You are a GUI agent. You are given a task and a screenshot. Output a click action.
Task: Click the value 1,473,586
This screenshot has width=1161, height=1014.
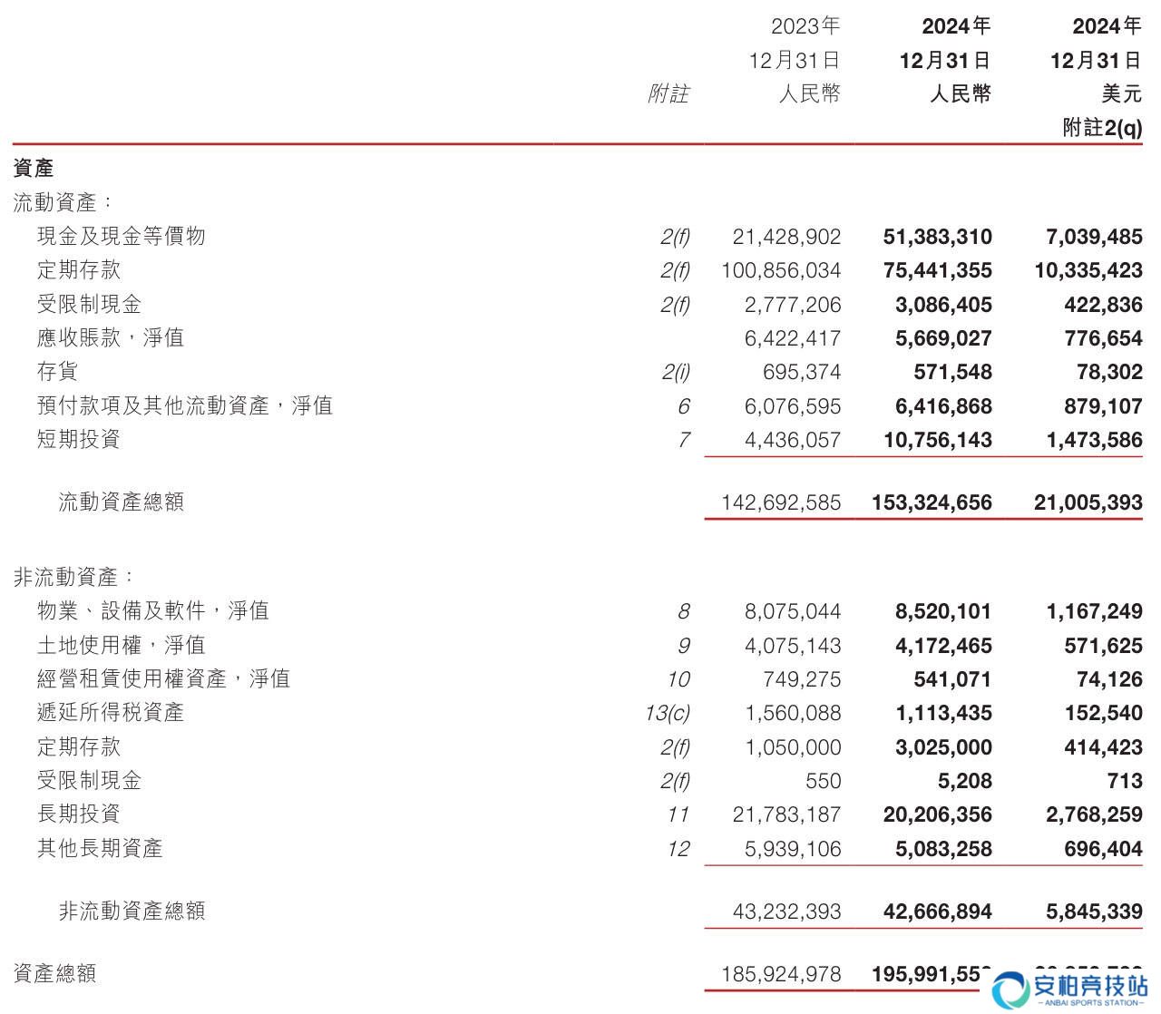coord(1094,441)
